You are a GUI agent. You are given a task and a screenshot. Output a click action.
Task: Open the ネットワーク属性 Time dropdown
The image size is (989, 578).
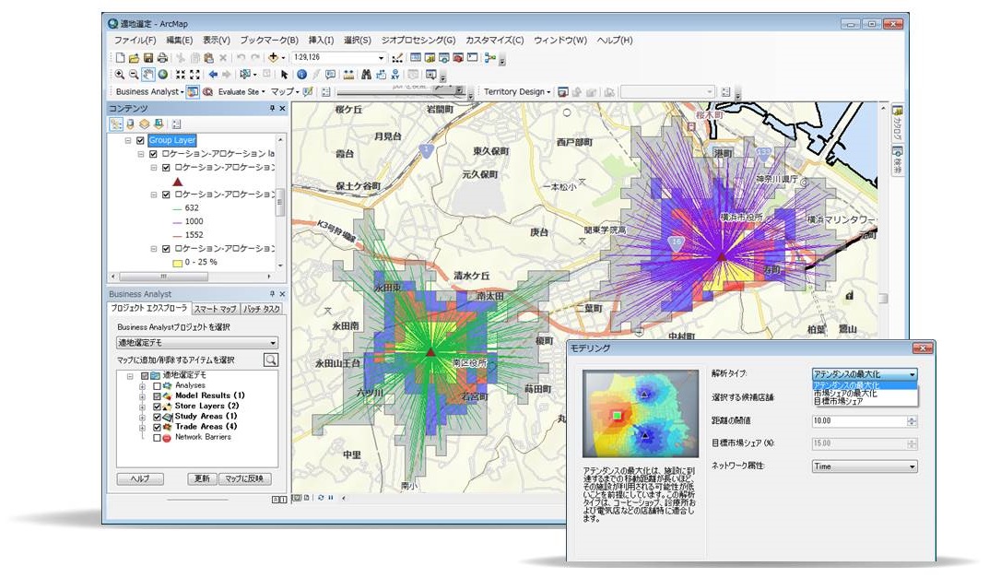pos(865,466)
